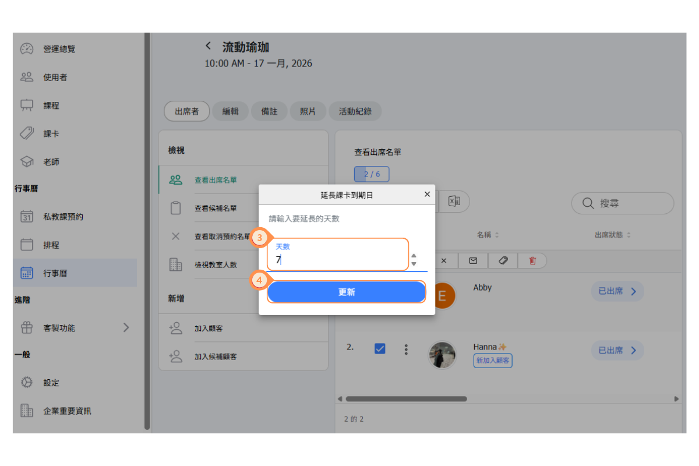Click the class card tag toolbar icon
Viewport: 699px width, 466px height.
coord(503,261)
